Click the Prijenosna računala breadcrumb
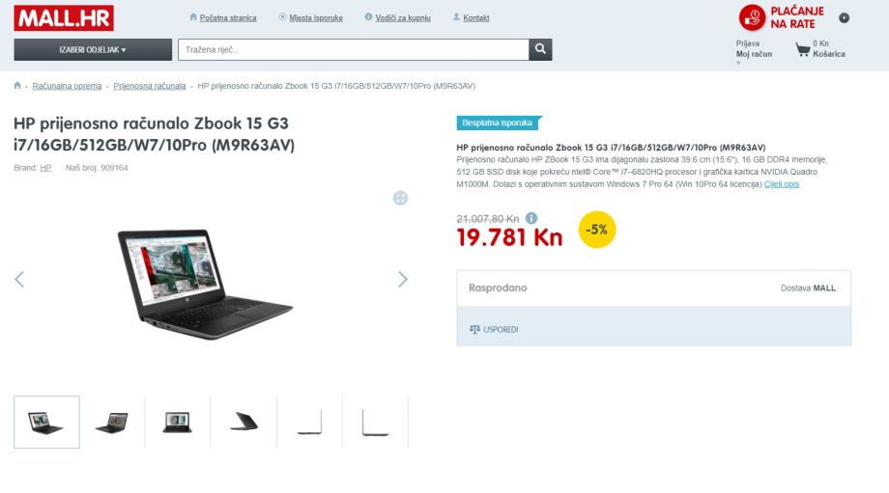The height and width of the screenshot is (493, 889). (x=150, y=86)
